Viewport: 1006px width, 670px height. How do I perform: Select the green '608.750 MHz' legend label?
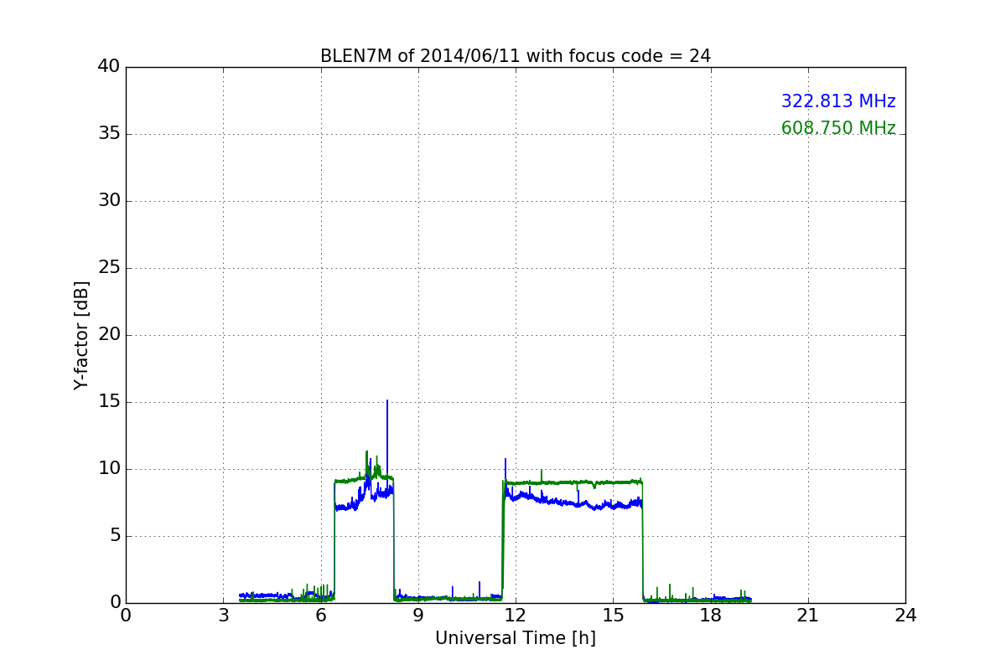click(x=838, y=128)
